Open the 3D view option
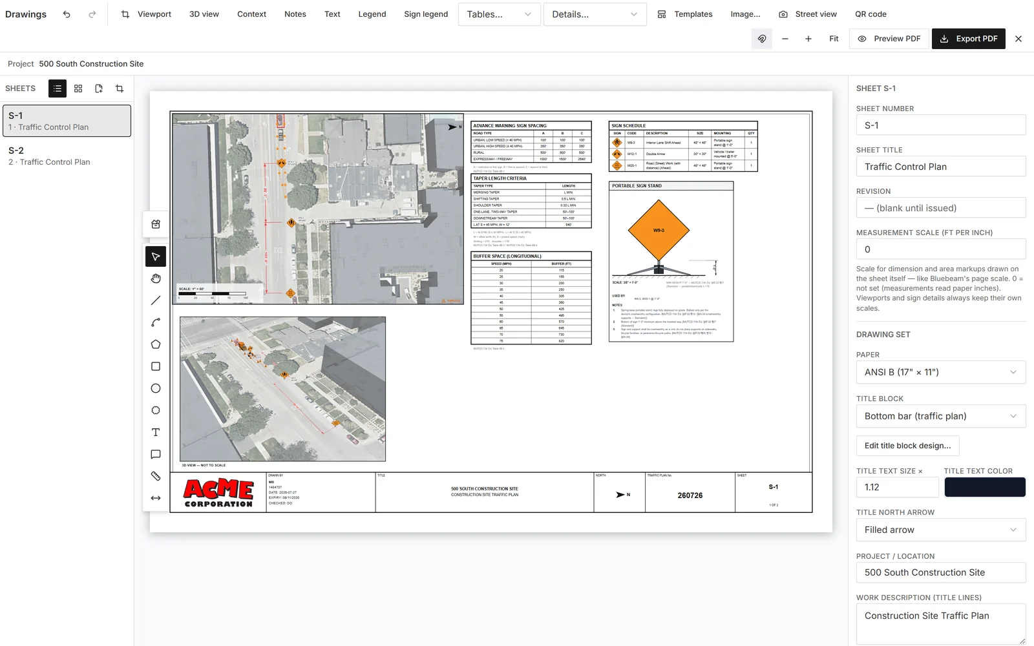1034x646 pixels. [204, 14]
